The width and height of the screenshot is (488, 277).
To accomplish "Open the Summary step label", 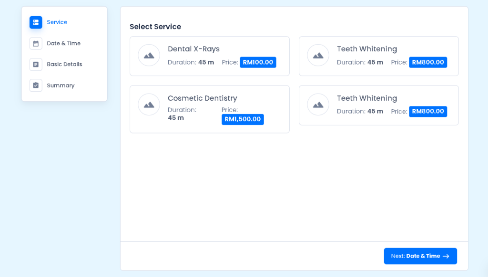I will [x=61, y=86].
